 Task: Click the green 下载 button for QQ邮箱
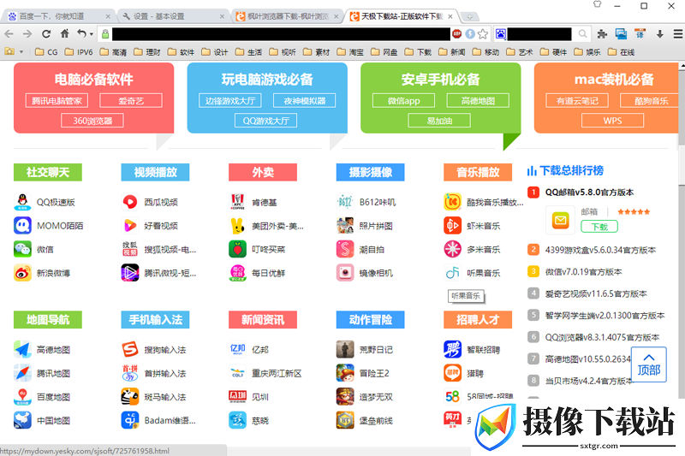[599, 227]
